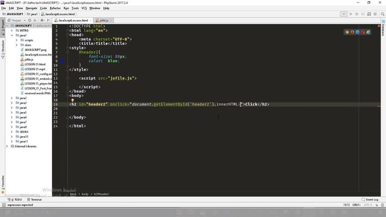The height and width of the screenshot is (217, 386).
Task: Select jsfile.js in project tree
Action: (x=29, y=60)
